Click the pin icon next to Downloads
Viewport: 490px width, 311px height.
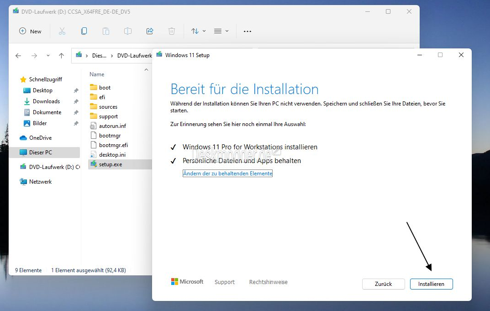[x=76, y=101]
